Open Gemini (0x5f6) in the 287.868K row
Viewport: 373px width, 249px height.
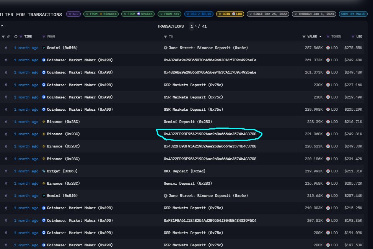tap(62, 48)
